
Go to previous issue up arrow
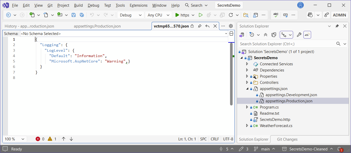point(64,139)
